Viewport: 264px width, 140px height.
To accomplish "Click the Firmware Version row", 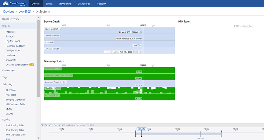I will click(109, 37).
